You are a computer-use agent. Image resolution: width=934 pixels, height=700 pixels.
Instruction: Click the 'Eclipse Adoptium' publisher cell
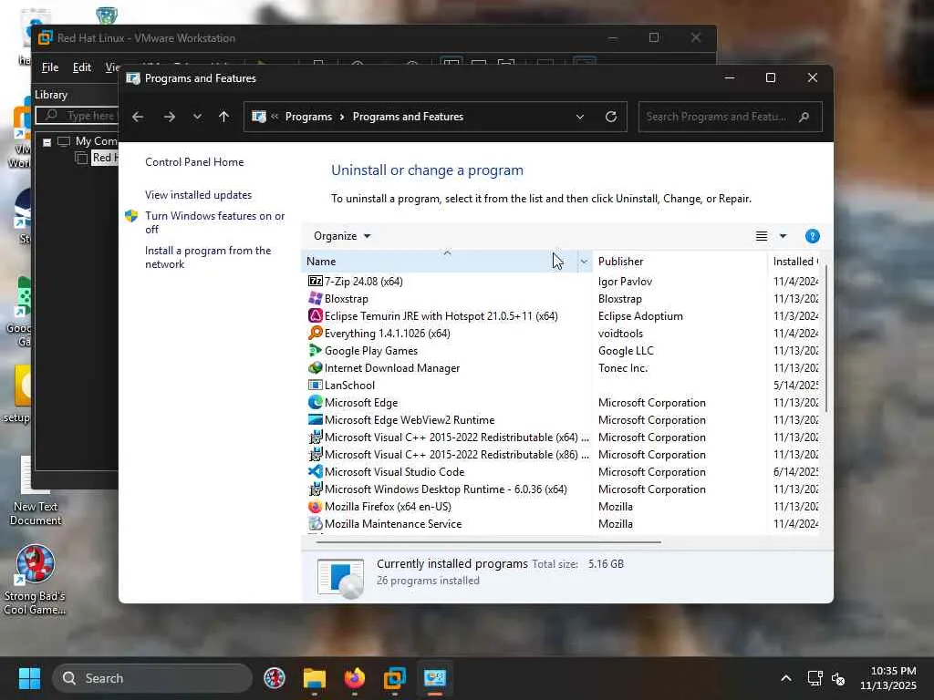click(640, 316)
